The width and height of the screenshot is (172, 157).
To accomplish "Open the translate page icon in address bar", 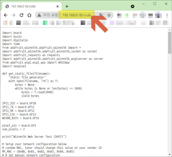I will tap(101, 15).
